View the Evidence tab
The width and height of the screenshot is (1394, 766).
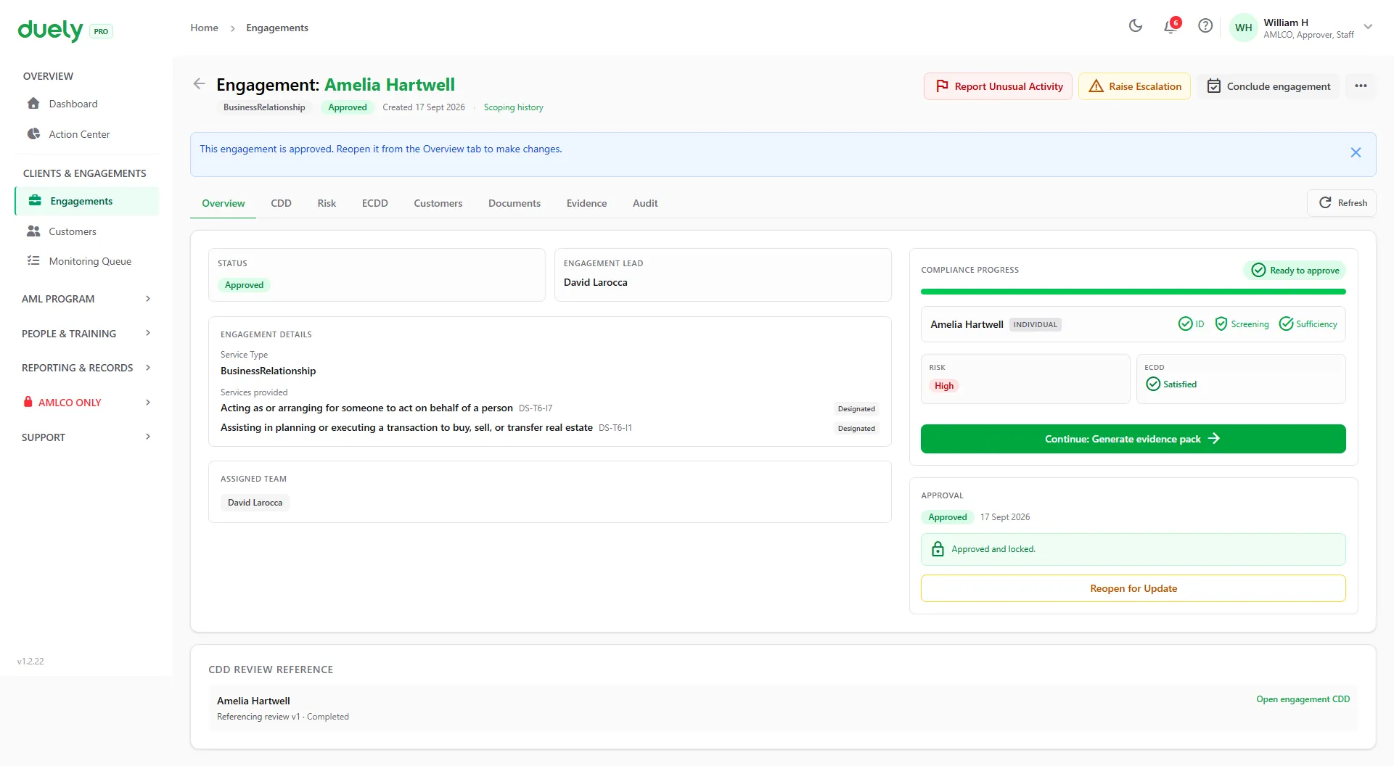pyautogui.click(x=586, y=203)
